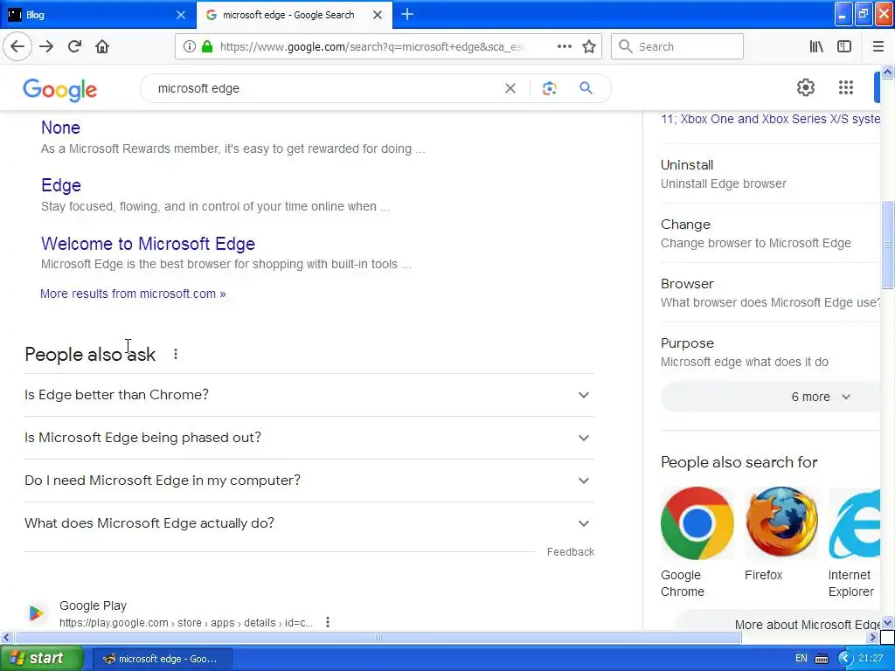
Task: Switch to the Blog tab
Action: (97, 15)
